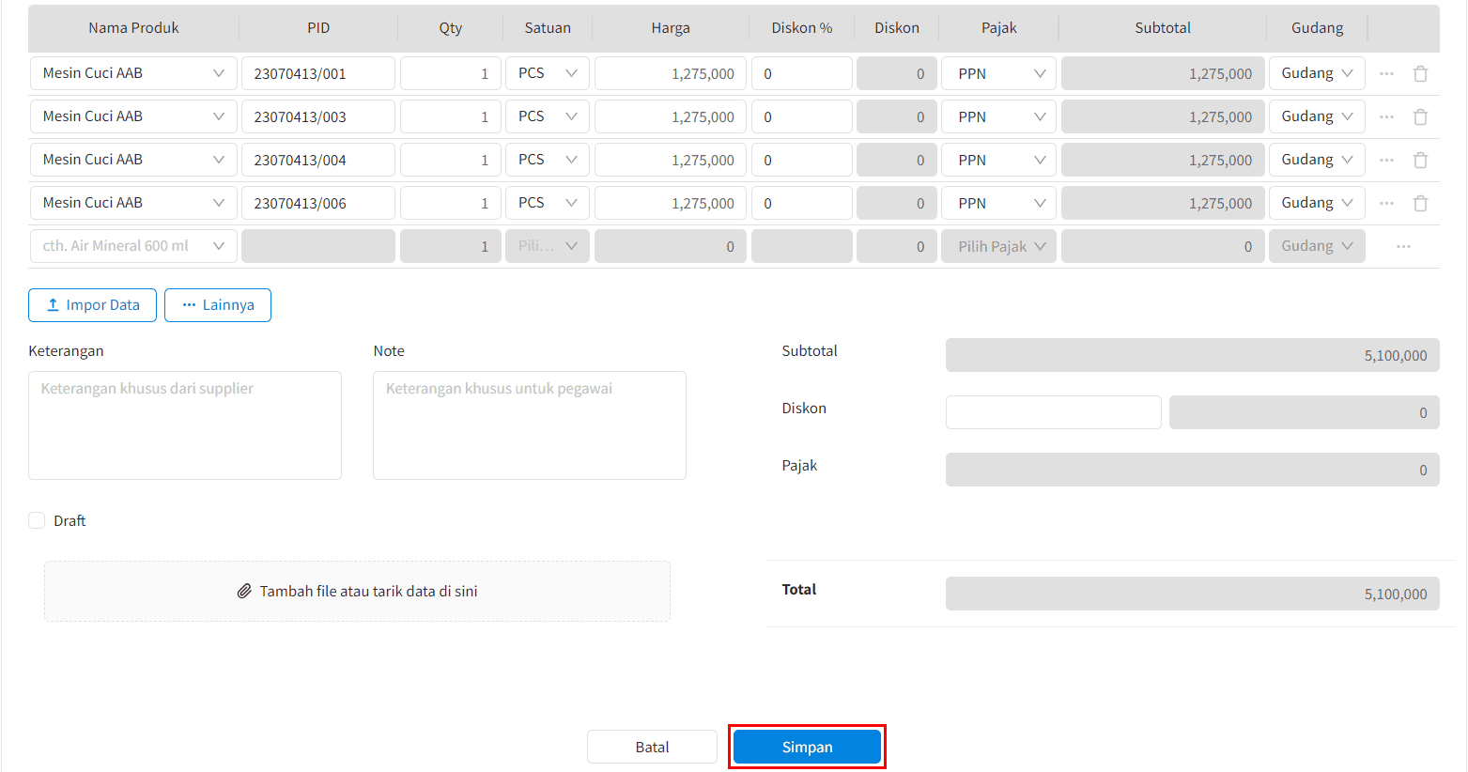Click the Satuan column header

548,28
